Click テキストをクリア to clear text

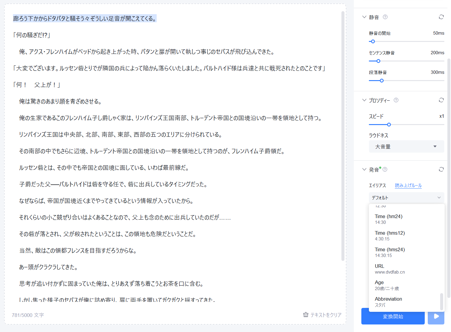point(325,315)
